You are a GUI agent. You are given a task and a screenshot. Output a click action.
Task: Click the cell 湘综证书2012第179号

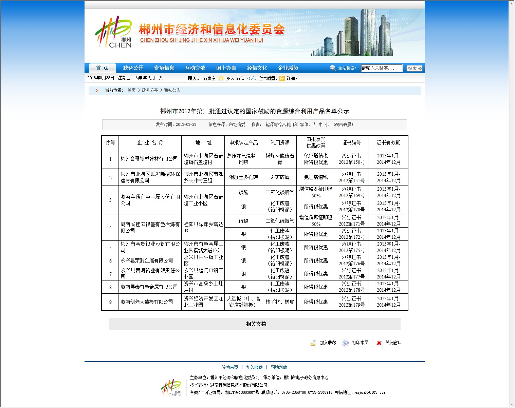pyautogui.click(x=351, y=302)
